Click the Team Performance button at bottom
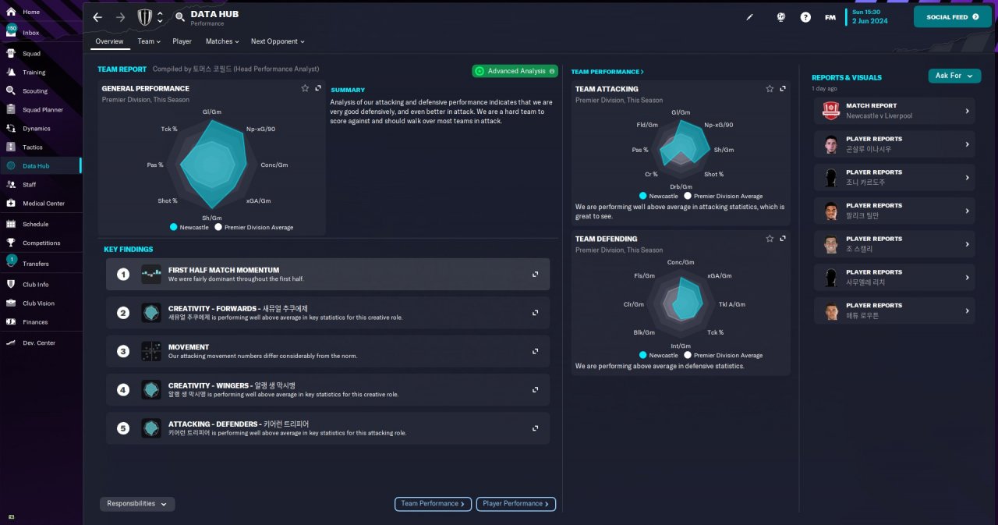This screenshot has height=525, width=998. (x=433, y=504)
